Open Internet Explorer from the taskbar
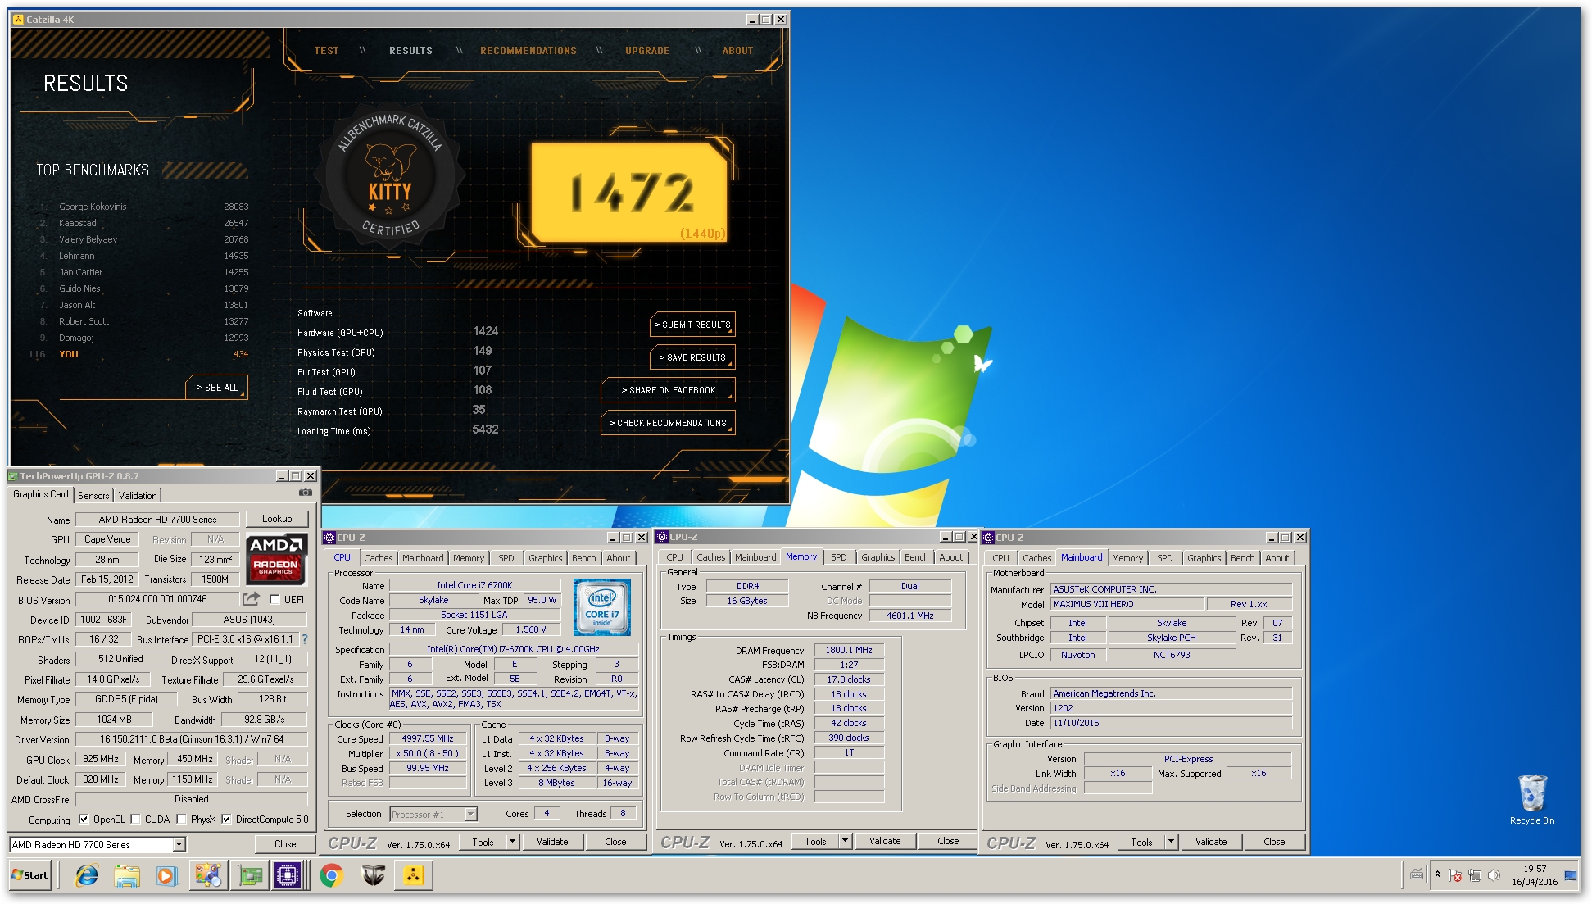 pos(86,875)
